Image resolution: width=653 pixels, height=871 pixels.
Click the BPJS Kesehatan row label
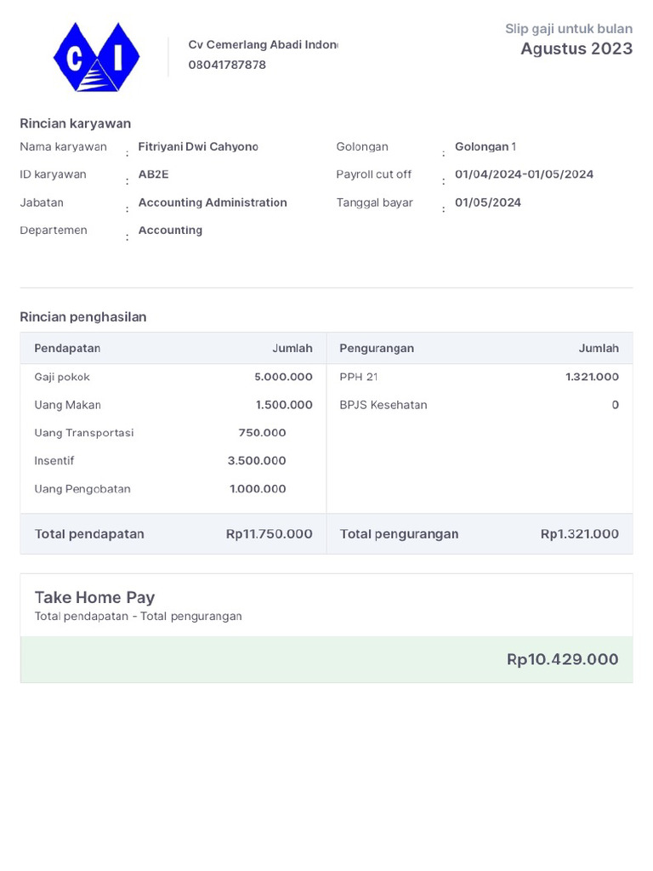[x=383, y=405]
